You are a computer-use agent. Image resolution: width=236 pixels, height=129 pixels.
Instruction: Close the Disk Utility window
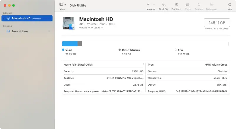(x=5, y=6)
